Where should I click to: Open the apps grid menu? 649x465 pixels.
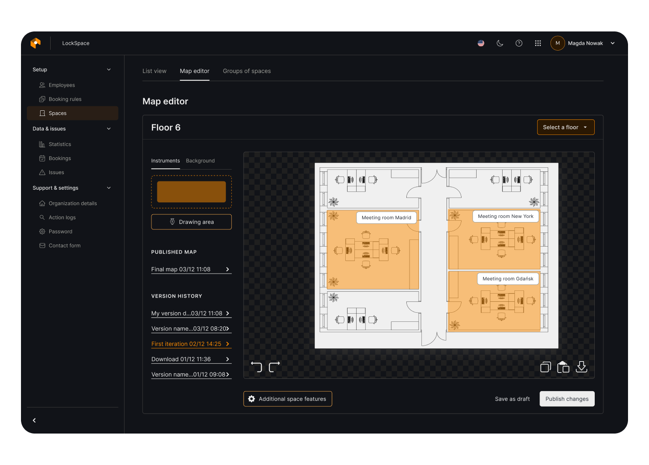click(x=538, y=43)
